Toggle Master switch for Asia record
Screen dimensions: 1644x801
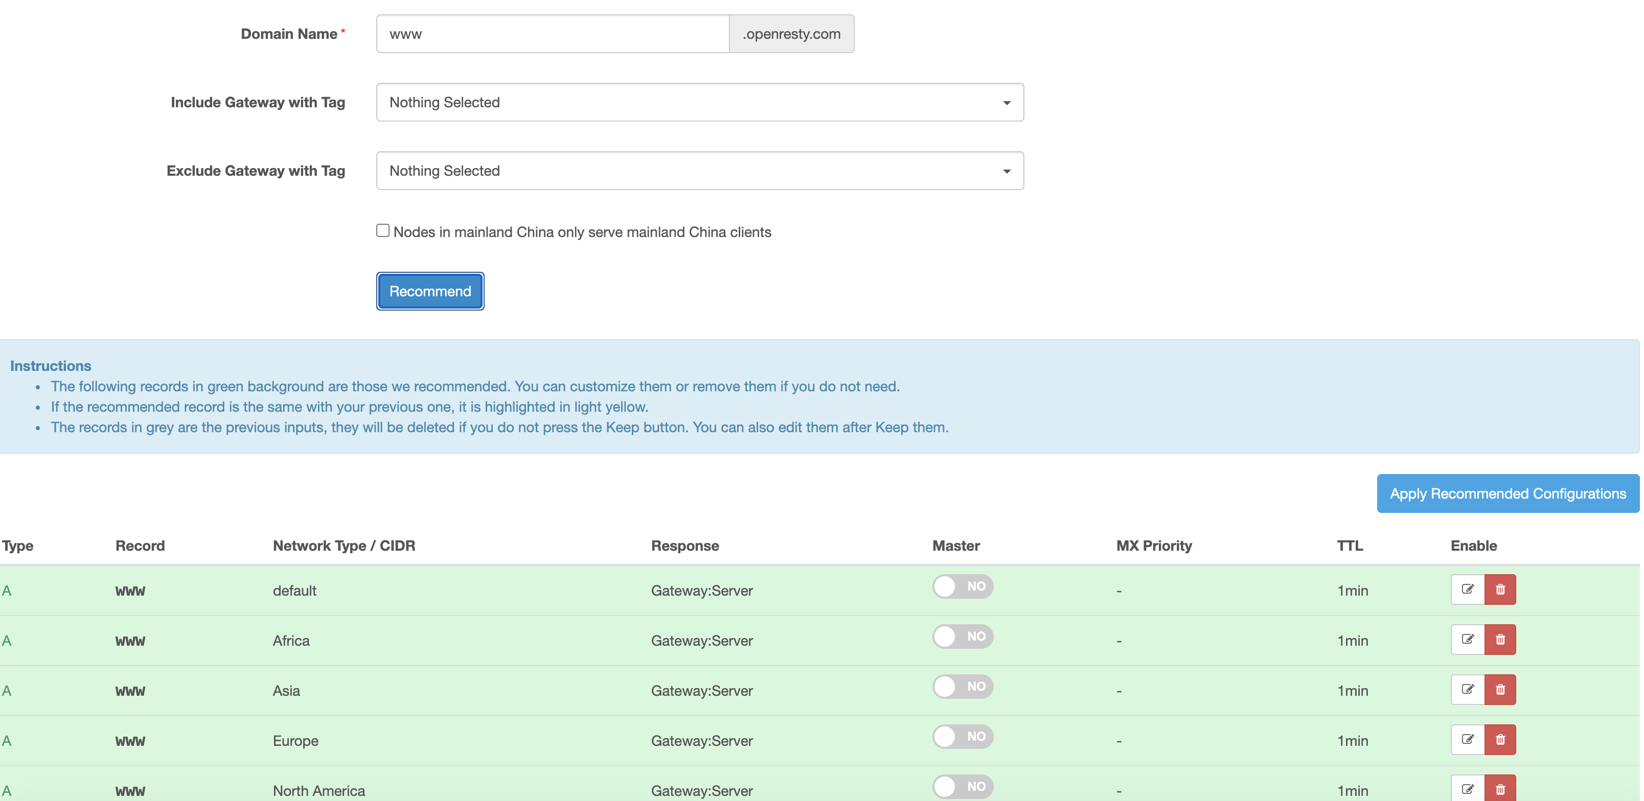tap(963, 687)
